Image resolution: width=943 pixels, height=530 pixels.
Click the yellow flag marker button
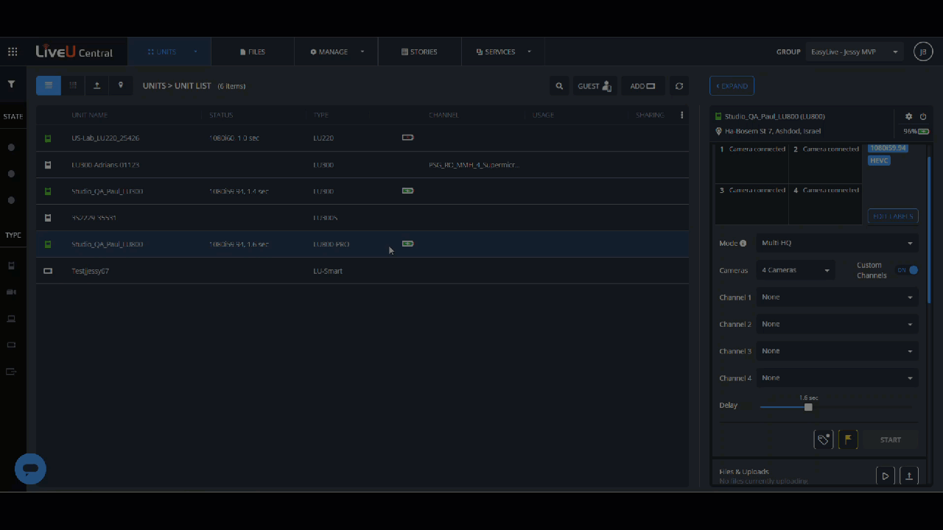click(x=848, y=439)
